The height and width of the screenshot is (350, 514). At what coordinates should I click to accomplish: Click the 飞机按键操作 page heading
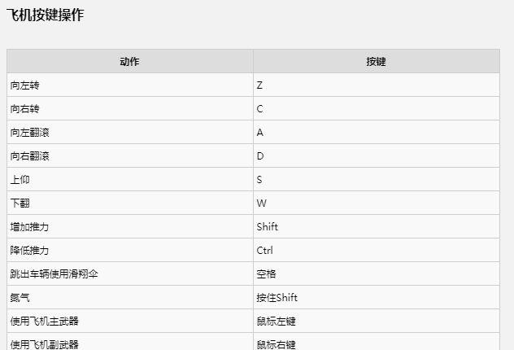(x=46, y=15)
